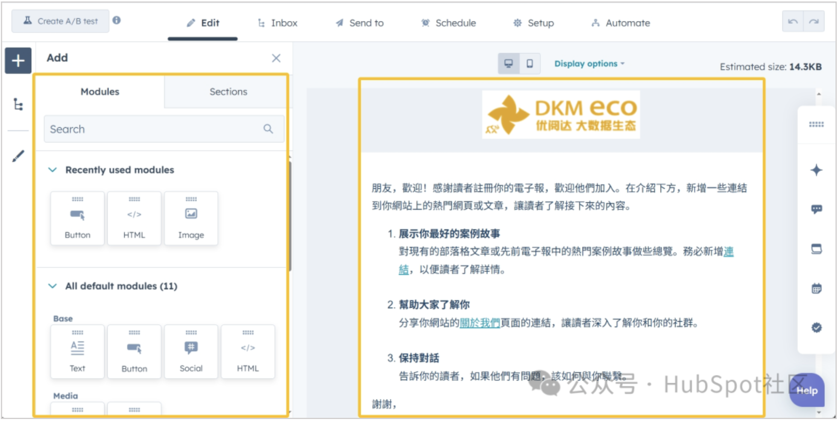Screen dimensions: 839x422
Task: Collapse Recently used modules section
Action: pos(53,170)
